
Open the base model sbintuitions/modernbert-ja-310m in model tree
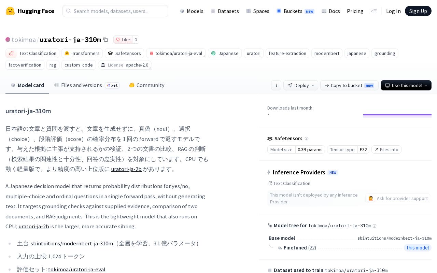point(394,238)
